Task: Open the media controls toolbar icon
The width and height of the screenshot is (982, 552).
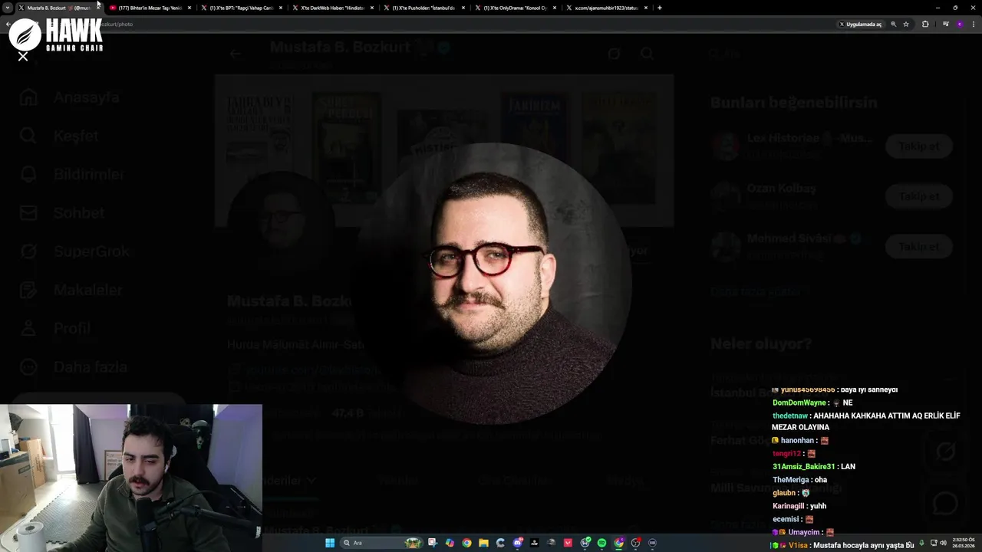Action: pos(945,24)
